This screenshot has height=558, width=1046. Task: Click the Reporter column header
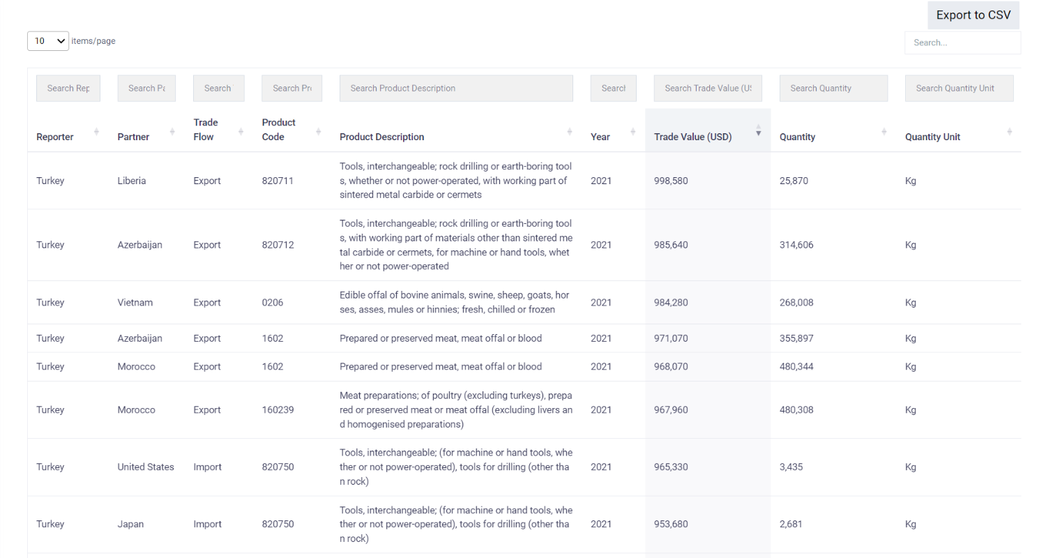(55, 137)
